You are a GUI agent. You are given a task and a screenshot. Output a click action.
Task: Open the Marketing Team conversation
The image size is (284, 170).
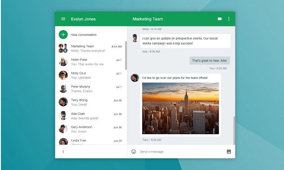click(x=90, y=48)
